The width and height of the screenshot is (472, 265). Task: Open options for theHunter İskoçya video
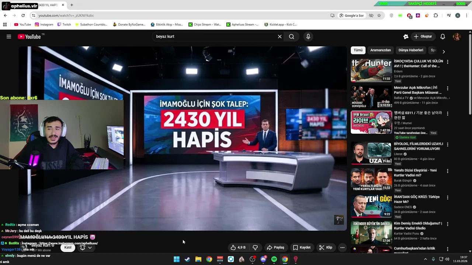(448, 62)
